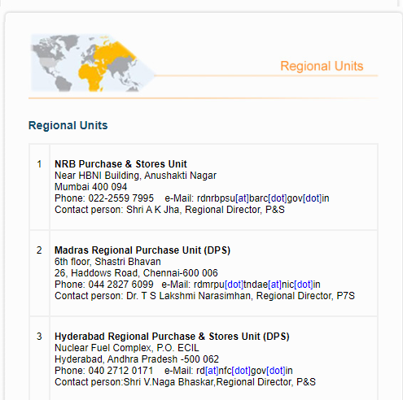This screenshot has height=400, width=403.
Task: Click the orange Regional Units banner title
Action: (x=322, y=66)
